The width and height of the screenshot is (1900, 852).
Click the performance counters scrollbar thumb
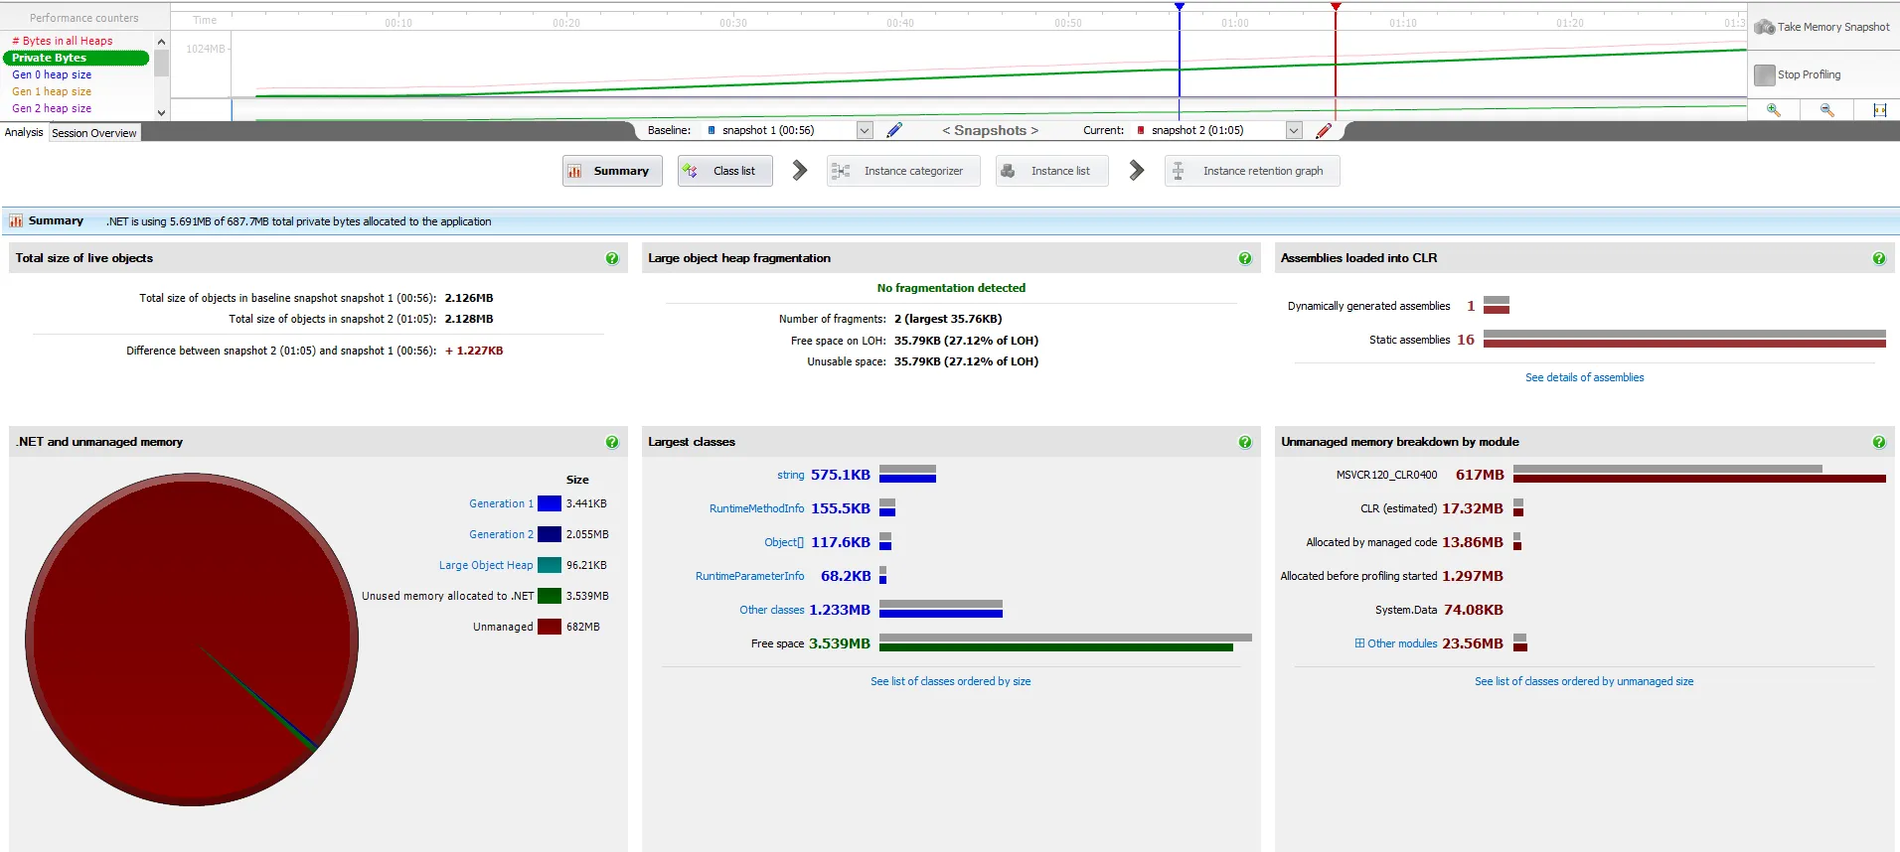[x=161, y=64]
